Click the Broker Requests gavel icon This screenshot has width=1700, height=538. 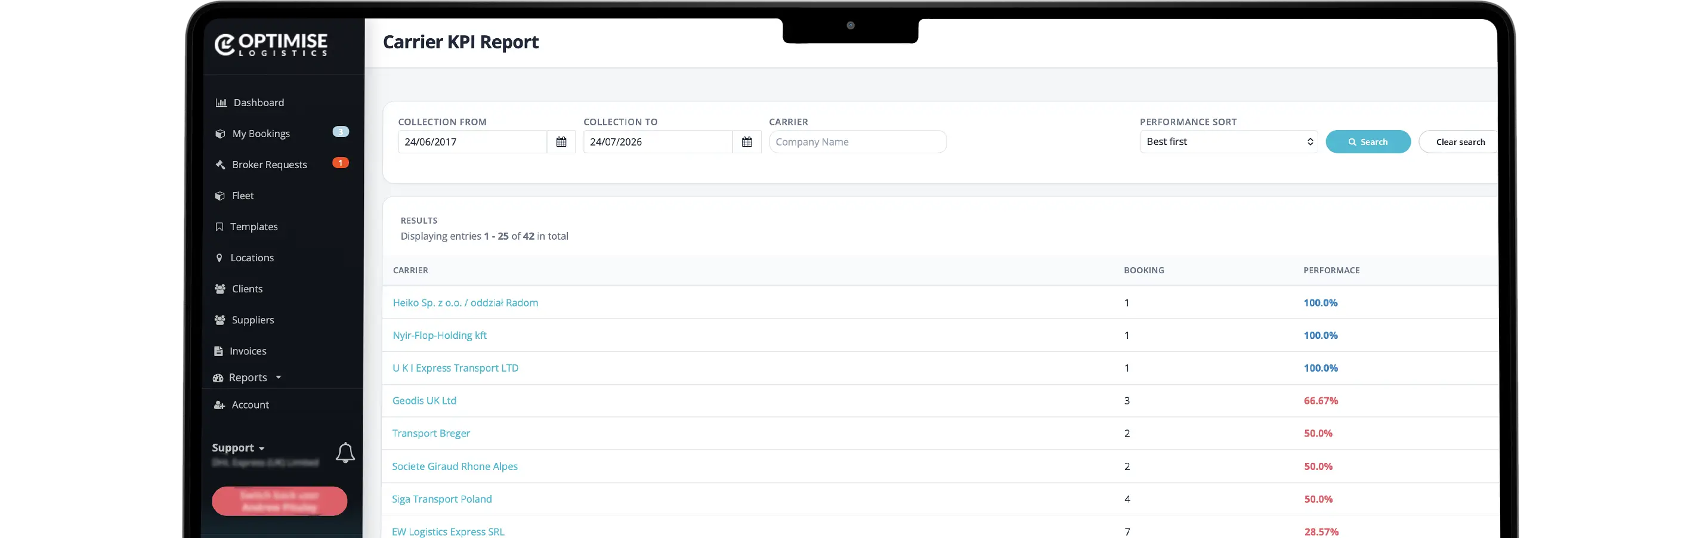pos(221,165)
